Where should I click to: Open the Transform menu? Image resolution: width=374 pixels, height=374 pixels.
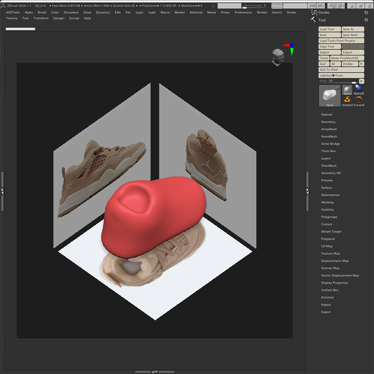(x=41, y=18)
